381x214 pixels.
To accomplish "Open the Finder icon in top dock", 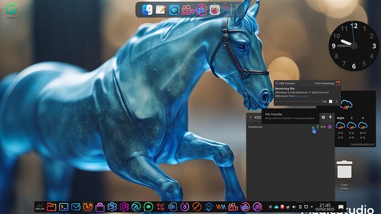I will [147, 10].
